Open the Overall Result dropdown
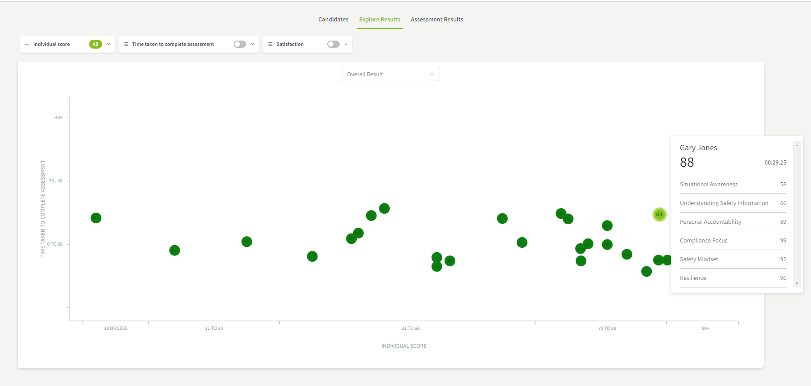811x386 pixels. 391,74
